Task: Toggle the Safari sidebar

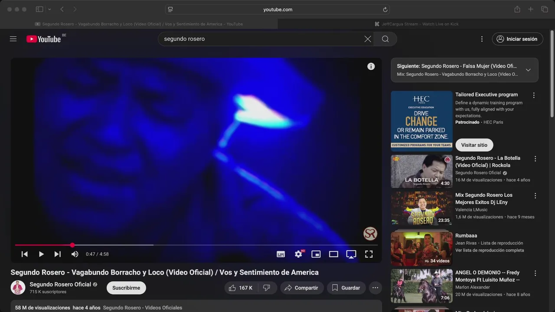Action: (x=39, y=9)
